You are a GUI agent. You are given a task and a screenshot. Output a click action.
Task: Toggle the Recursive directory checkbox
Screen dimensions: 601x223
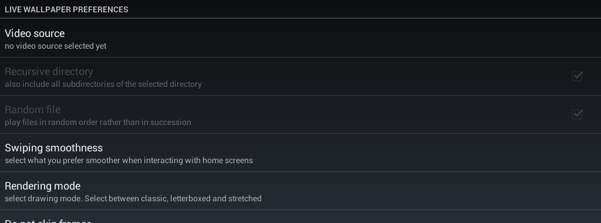click(578, 76)
